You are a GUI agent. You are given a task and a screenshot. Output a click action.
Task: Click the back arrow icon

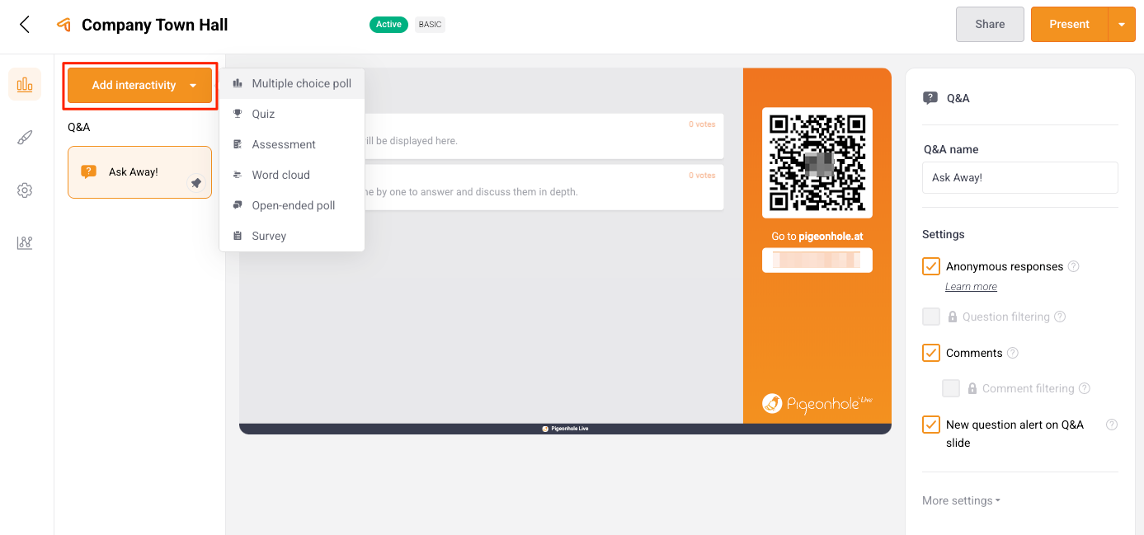pos(25,25)
